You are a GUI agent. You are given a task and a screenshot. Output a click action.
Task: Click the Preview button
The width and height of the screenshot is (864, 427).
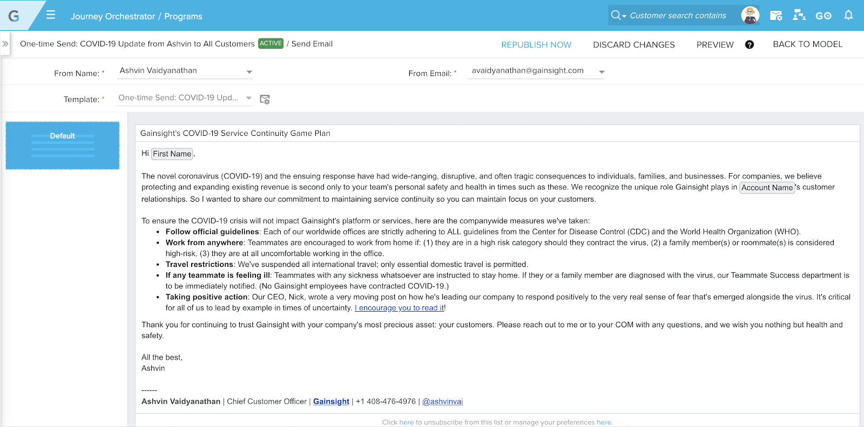[x=714, y=45]
